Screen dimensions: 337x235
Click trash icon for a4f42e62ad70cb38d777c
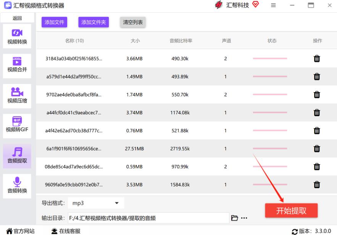[x=317, y=131]
